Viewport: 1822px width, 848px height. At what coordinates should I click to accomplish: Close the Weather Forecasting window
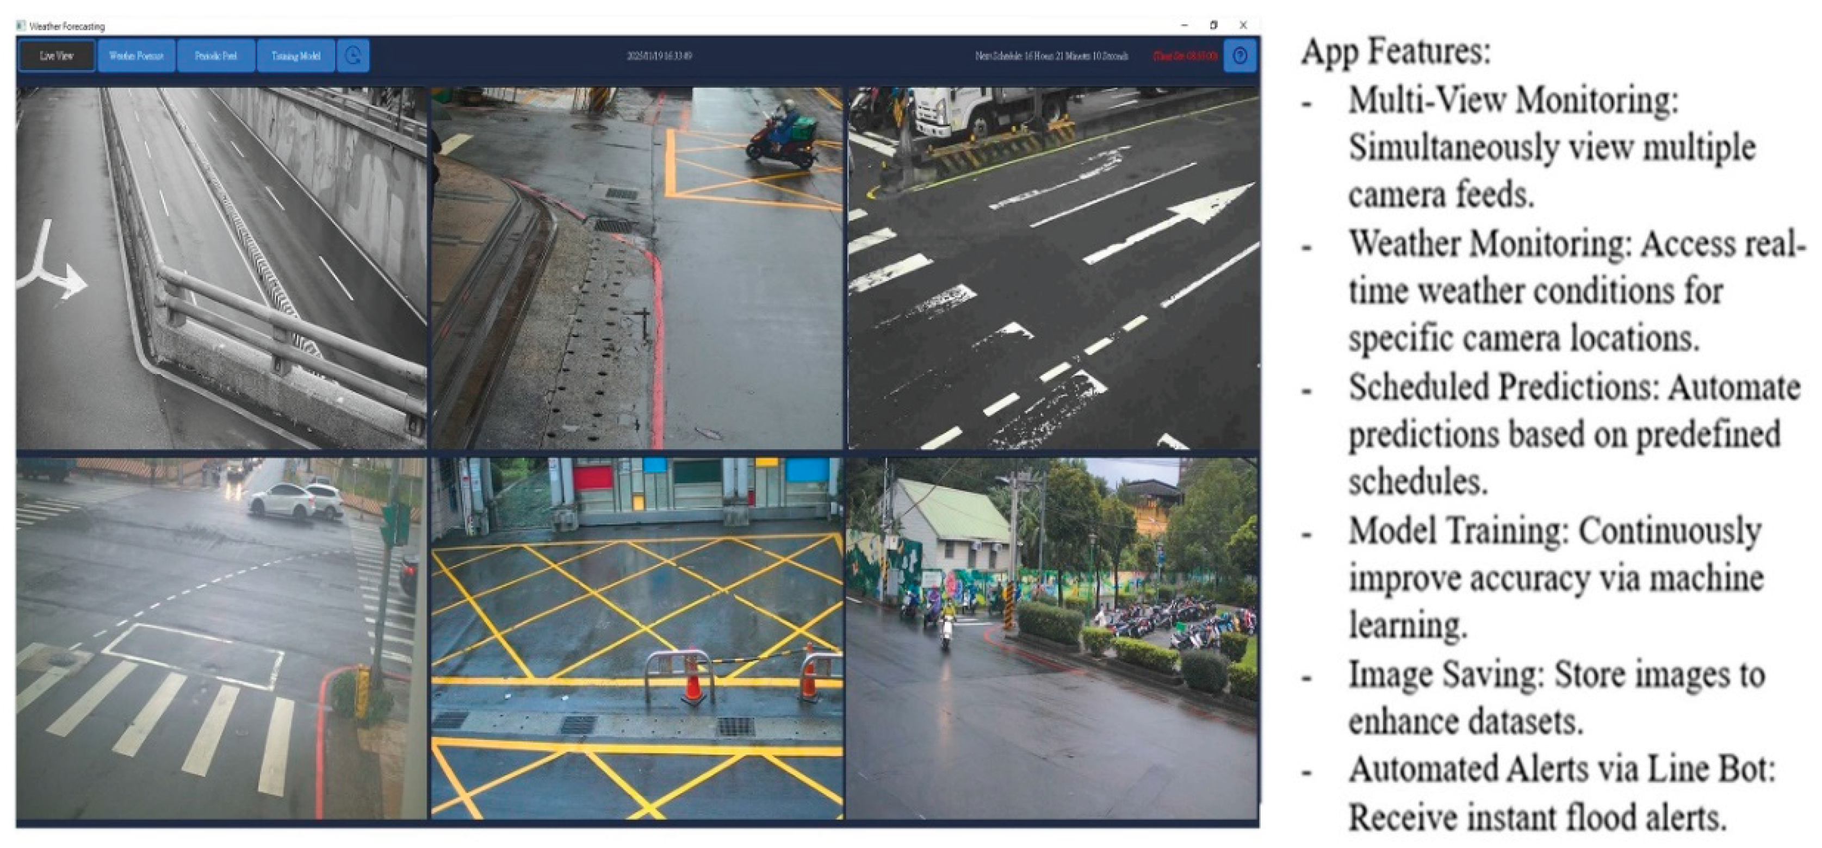(x=1243, y=26)
